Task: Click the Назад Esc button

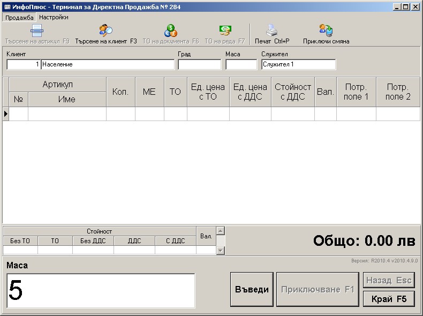Action: tap(389, 280)
